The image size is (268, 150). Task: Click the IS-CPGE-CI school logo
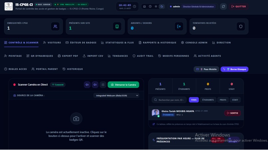click(x=9, y=7)
